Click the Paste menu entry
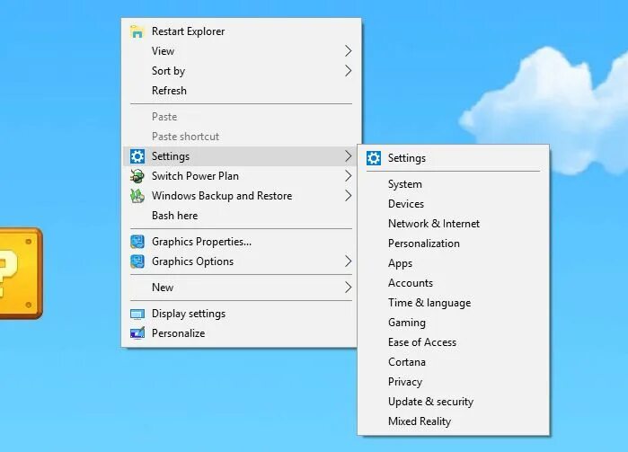The width and height of the screenshot is (628, 452). pos(240,117)
